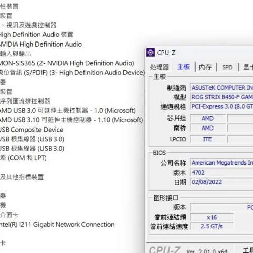Click the ASUSTeK COMPUTER manufacturer field

pyautogui.click(x=222, y=88)
